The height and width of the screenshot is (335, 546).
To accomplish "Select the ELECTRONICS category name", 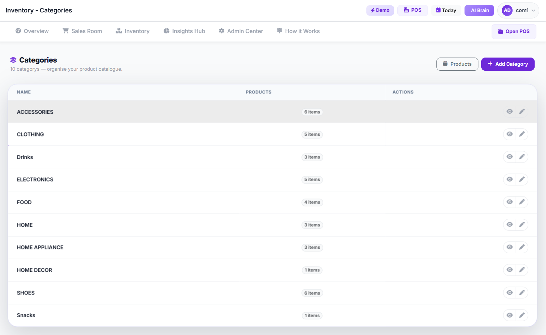I will (35, 179).
